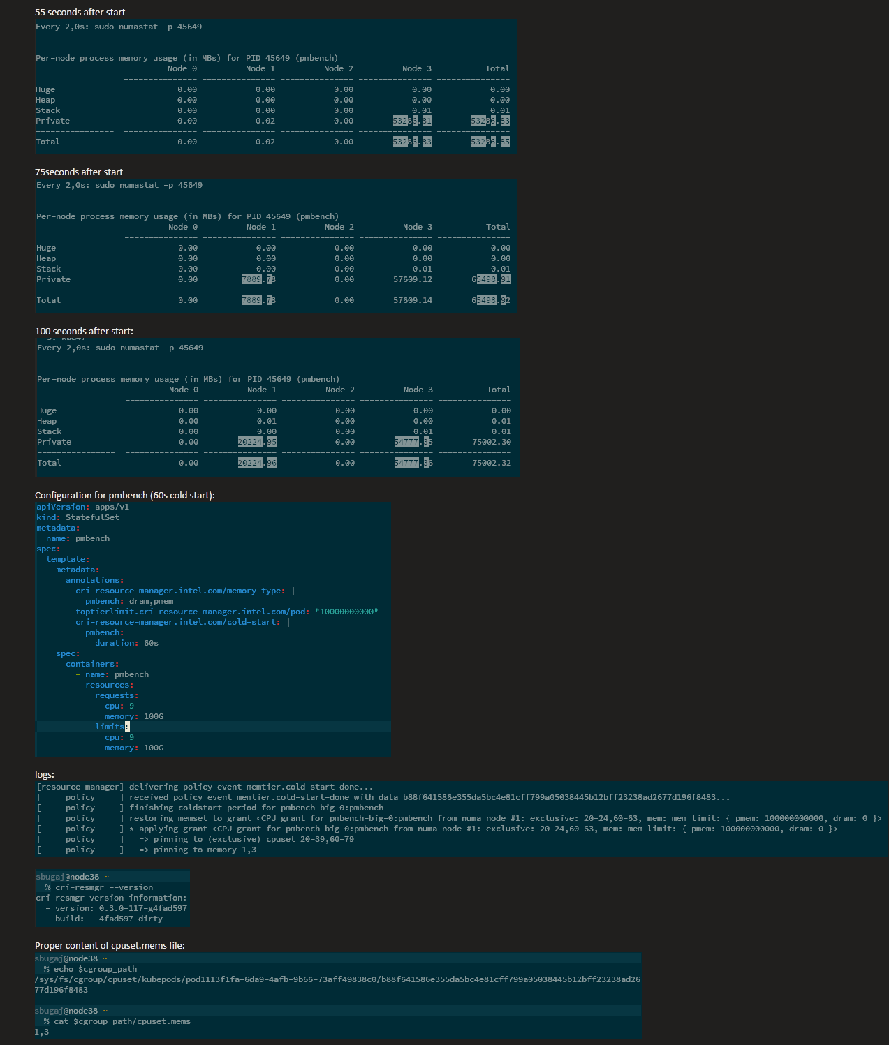Click the cold-start "duration: 60s" line
Image resolution: width=889 pixels, height=1045 pixels.
coord(126,642)
